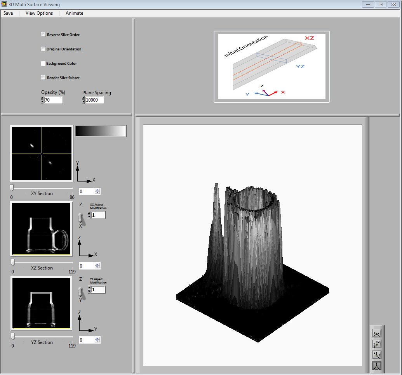The width and height of the screenshot is (402, 375).
Task: Click the XY Section slider handle
Action: point(12,188)
